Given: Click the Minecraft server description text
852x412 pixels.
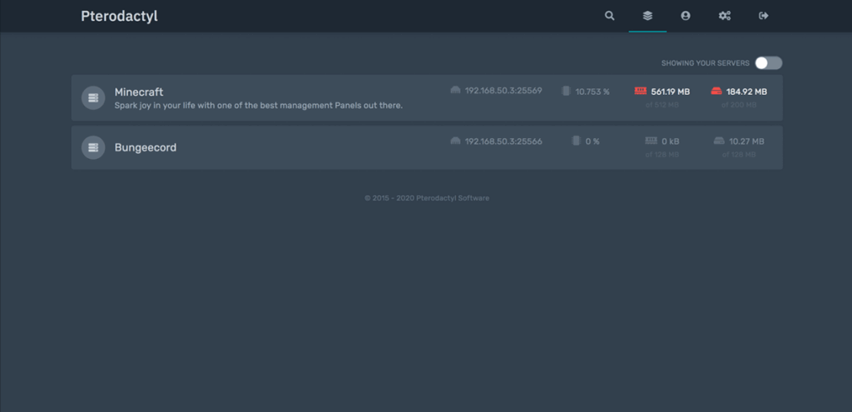Looking at the screenshot, I should 258,106.
